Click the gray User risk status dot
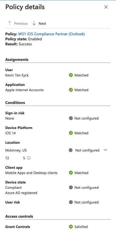This screenshot has height=233, width=116. [71, 202]
